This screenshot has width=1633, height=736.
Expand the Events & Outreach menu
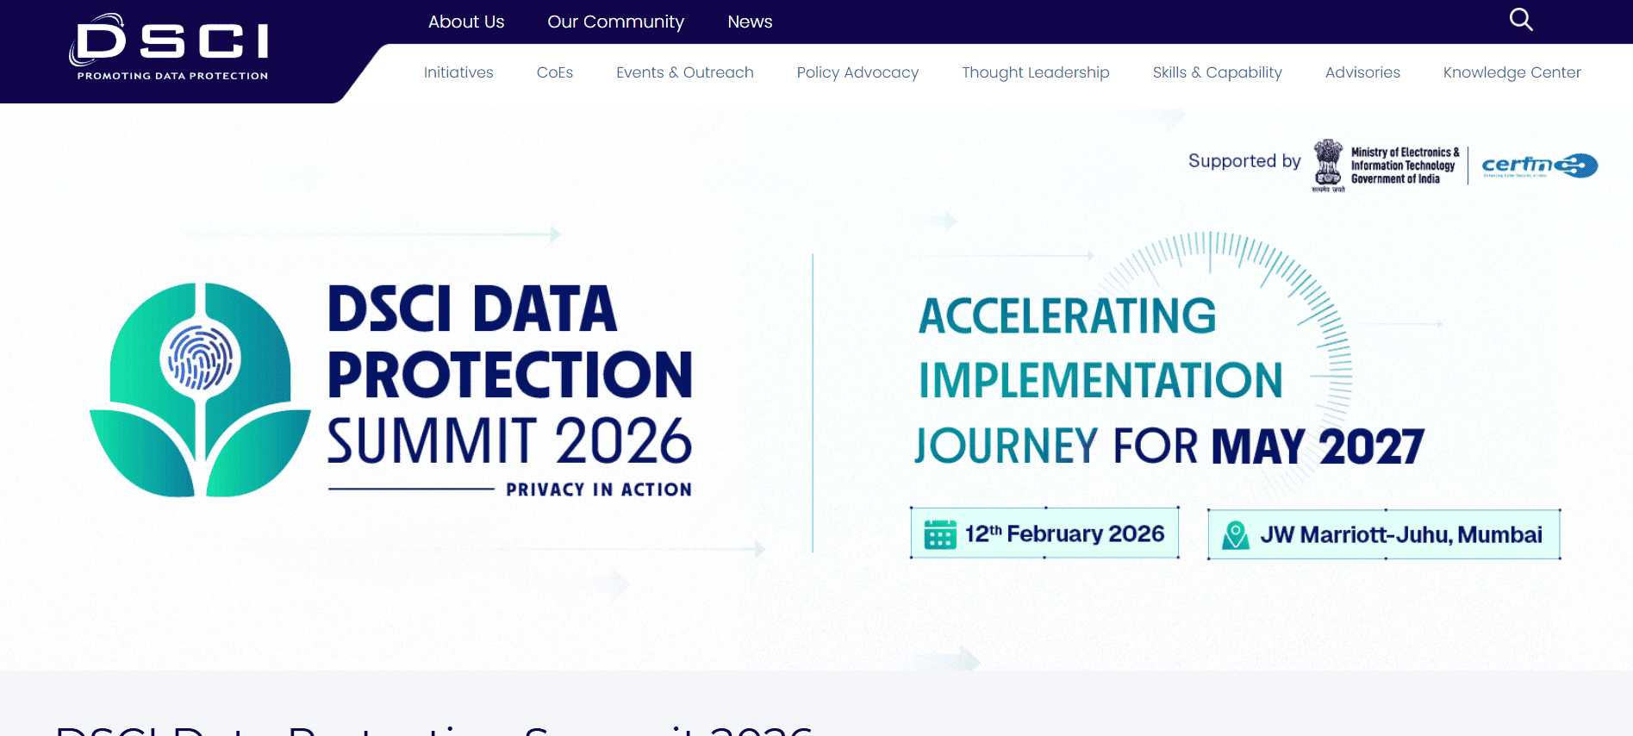tap(684, 72)
